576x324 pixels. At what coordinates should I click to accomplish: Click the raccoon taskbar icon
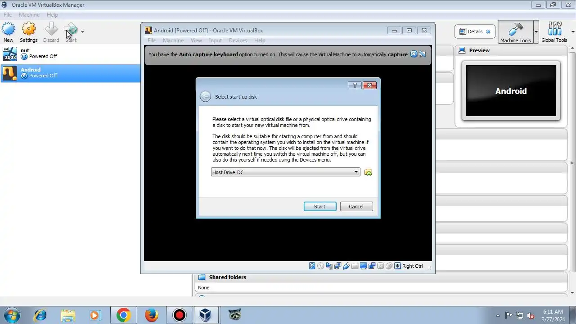234,315
